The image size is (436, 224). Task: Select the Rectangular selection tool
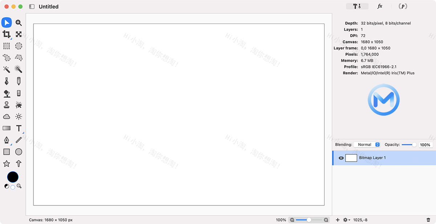[6, 46]
